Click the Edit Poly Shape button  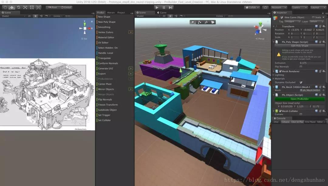click(x=299, y=46)
